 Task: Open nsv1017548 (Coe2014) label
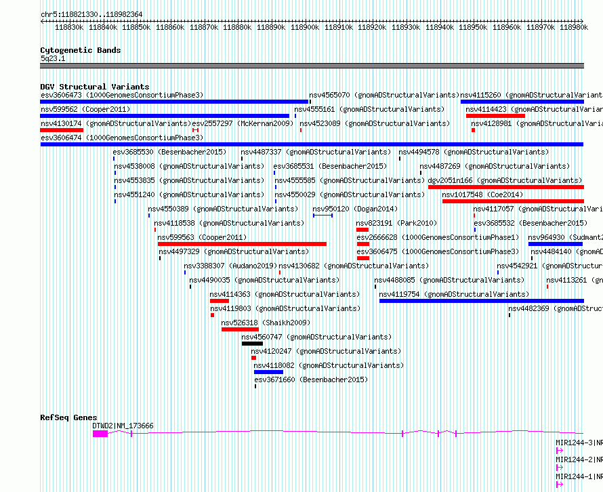(x=482, y=194)
